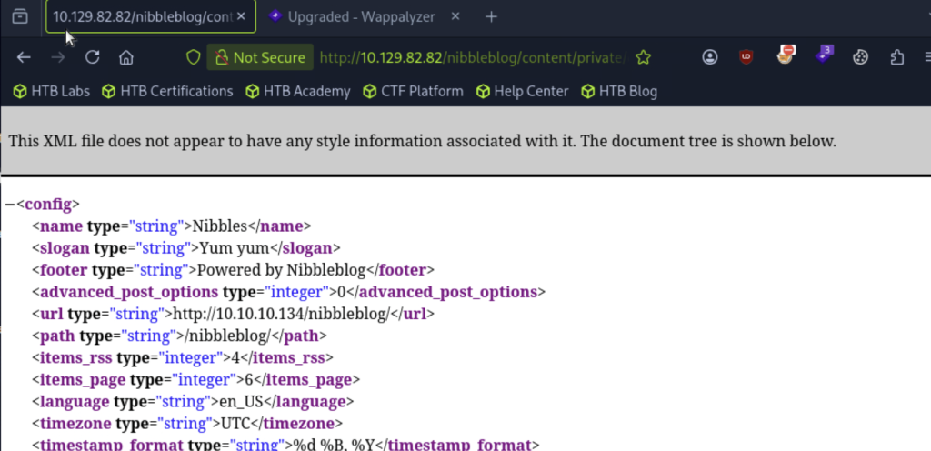This screenshot has height=451, width=931.
Task: Click the advanced_post_options opening tag
Action: (x=182, y=292)
